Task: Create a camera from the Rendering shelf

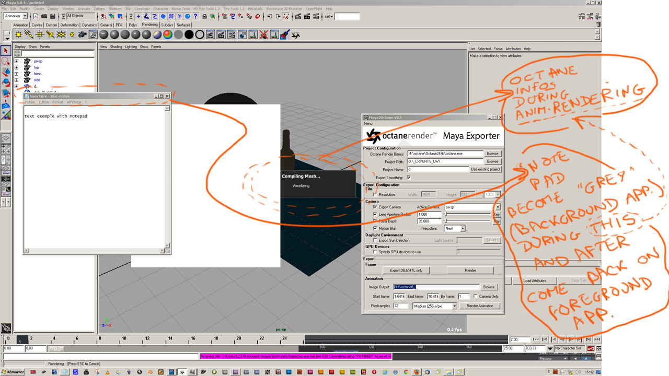Action: click(x=83, y=35)
